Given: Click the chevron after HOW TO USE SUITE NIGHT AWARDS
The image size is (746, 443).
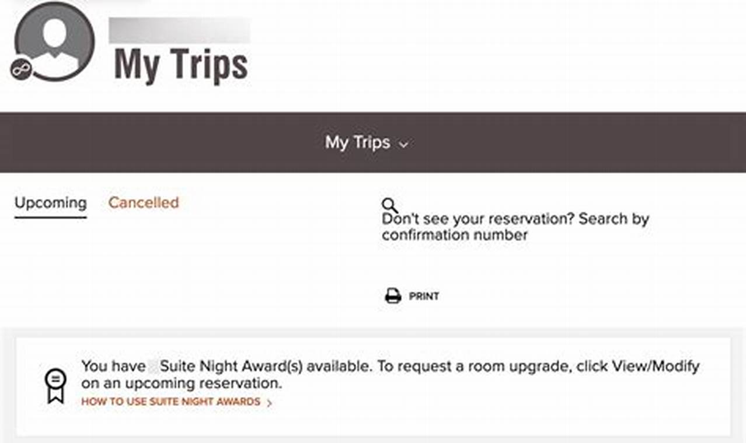Looking at the screenshot, I should [x=269, y=402].
